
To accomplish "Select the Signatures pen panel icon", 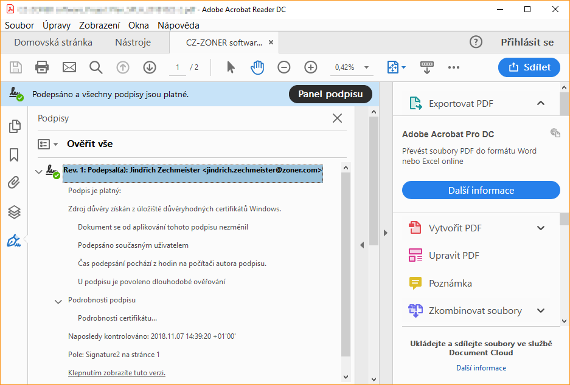I will coord(14,240).
